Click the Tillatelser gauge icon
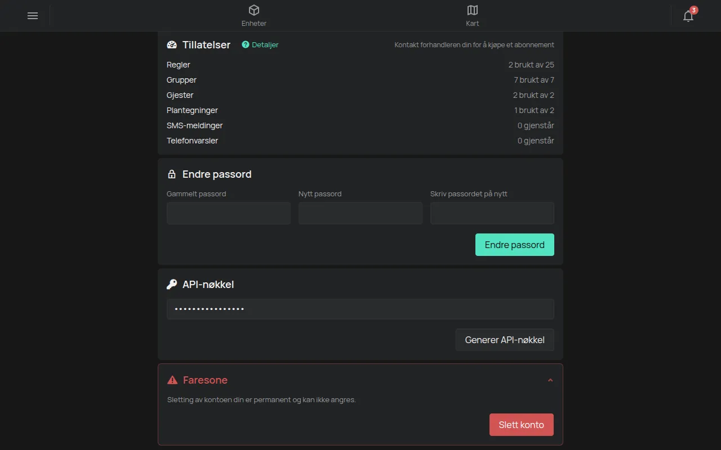Viewport: 721px width, 450px height. click(172, 45)
